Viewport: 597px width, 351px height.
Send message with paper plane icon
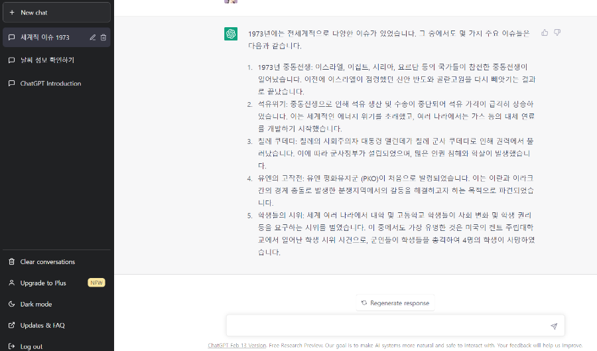pyautogui.click(x=554, y=326)
